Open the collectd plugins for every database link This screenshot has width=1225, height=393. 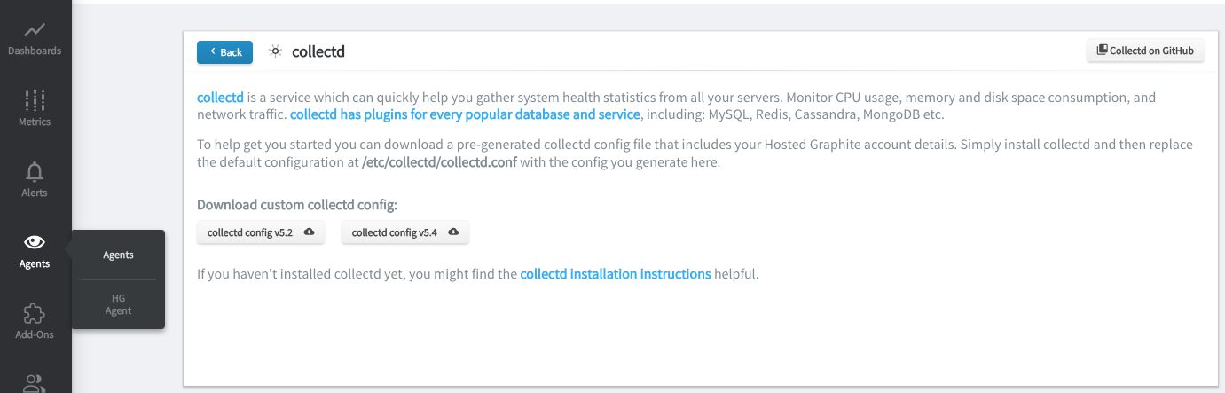tap(465, 114)
